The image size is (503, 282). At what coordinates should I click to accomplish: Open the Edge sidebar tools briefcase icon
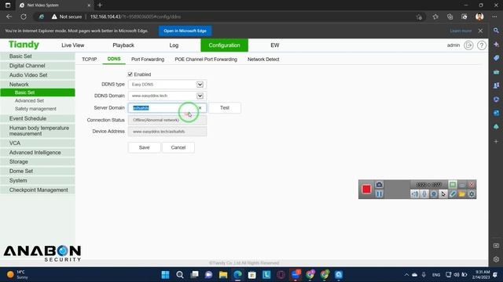click(496, 72)
